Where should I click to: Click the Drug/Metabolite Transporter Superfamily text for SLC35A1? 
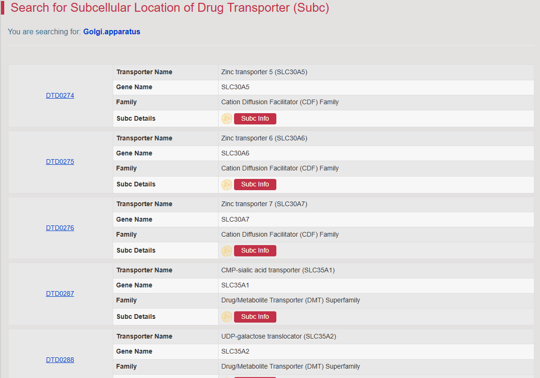[x=290, y=300]
